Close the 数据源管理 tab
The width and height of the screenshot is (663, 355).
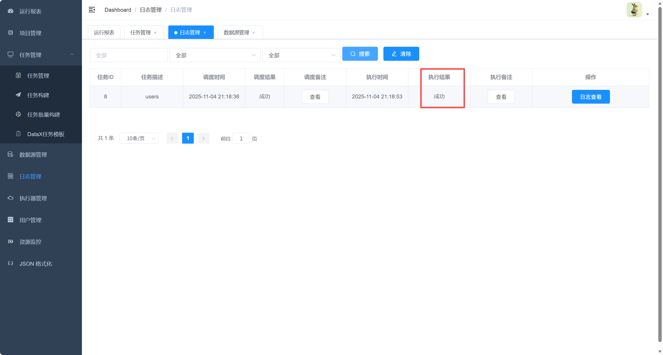254,33
